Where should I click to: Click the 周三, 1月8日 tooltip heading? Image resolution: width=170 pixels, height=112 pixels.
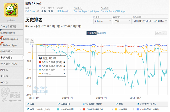(x=49, y=58)
